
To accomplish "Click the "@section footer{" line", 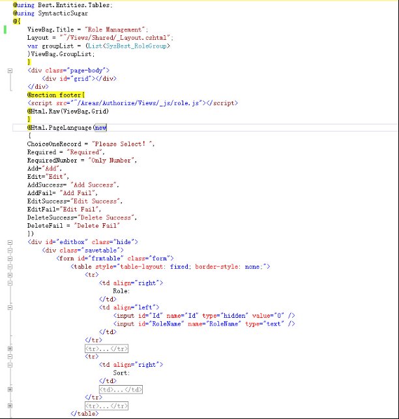I will [56, 95].
